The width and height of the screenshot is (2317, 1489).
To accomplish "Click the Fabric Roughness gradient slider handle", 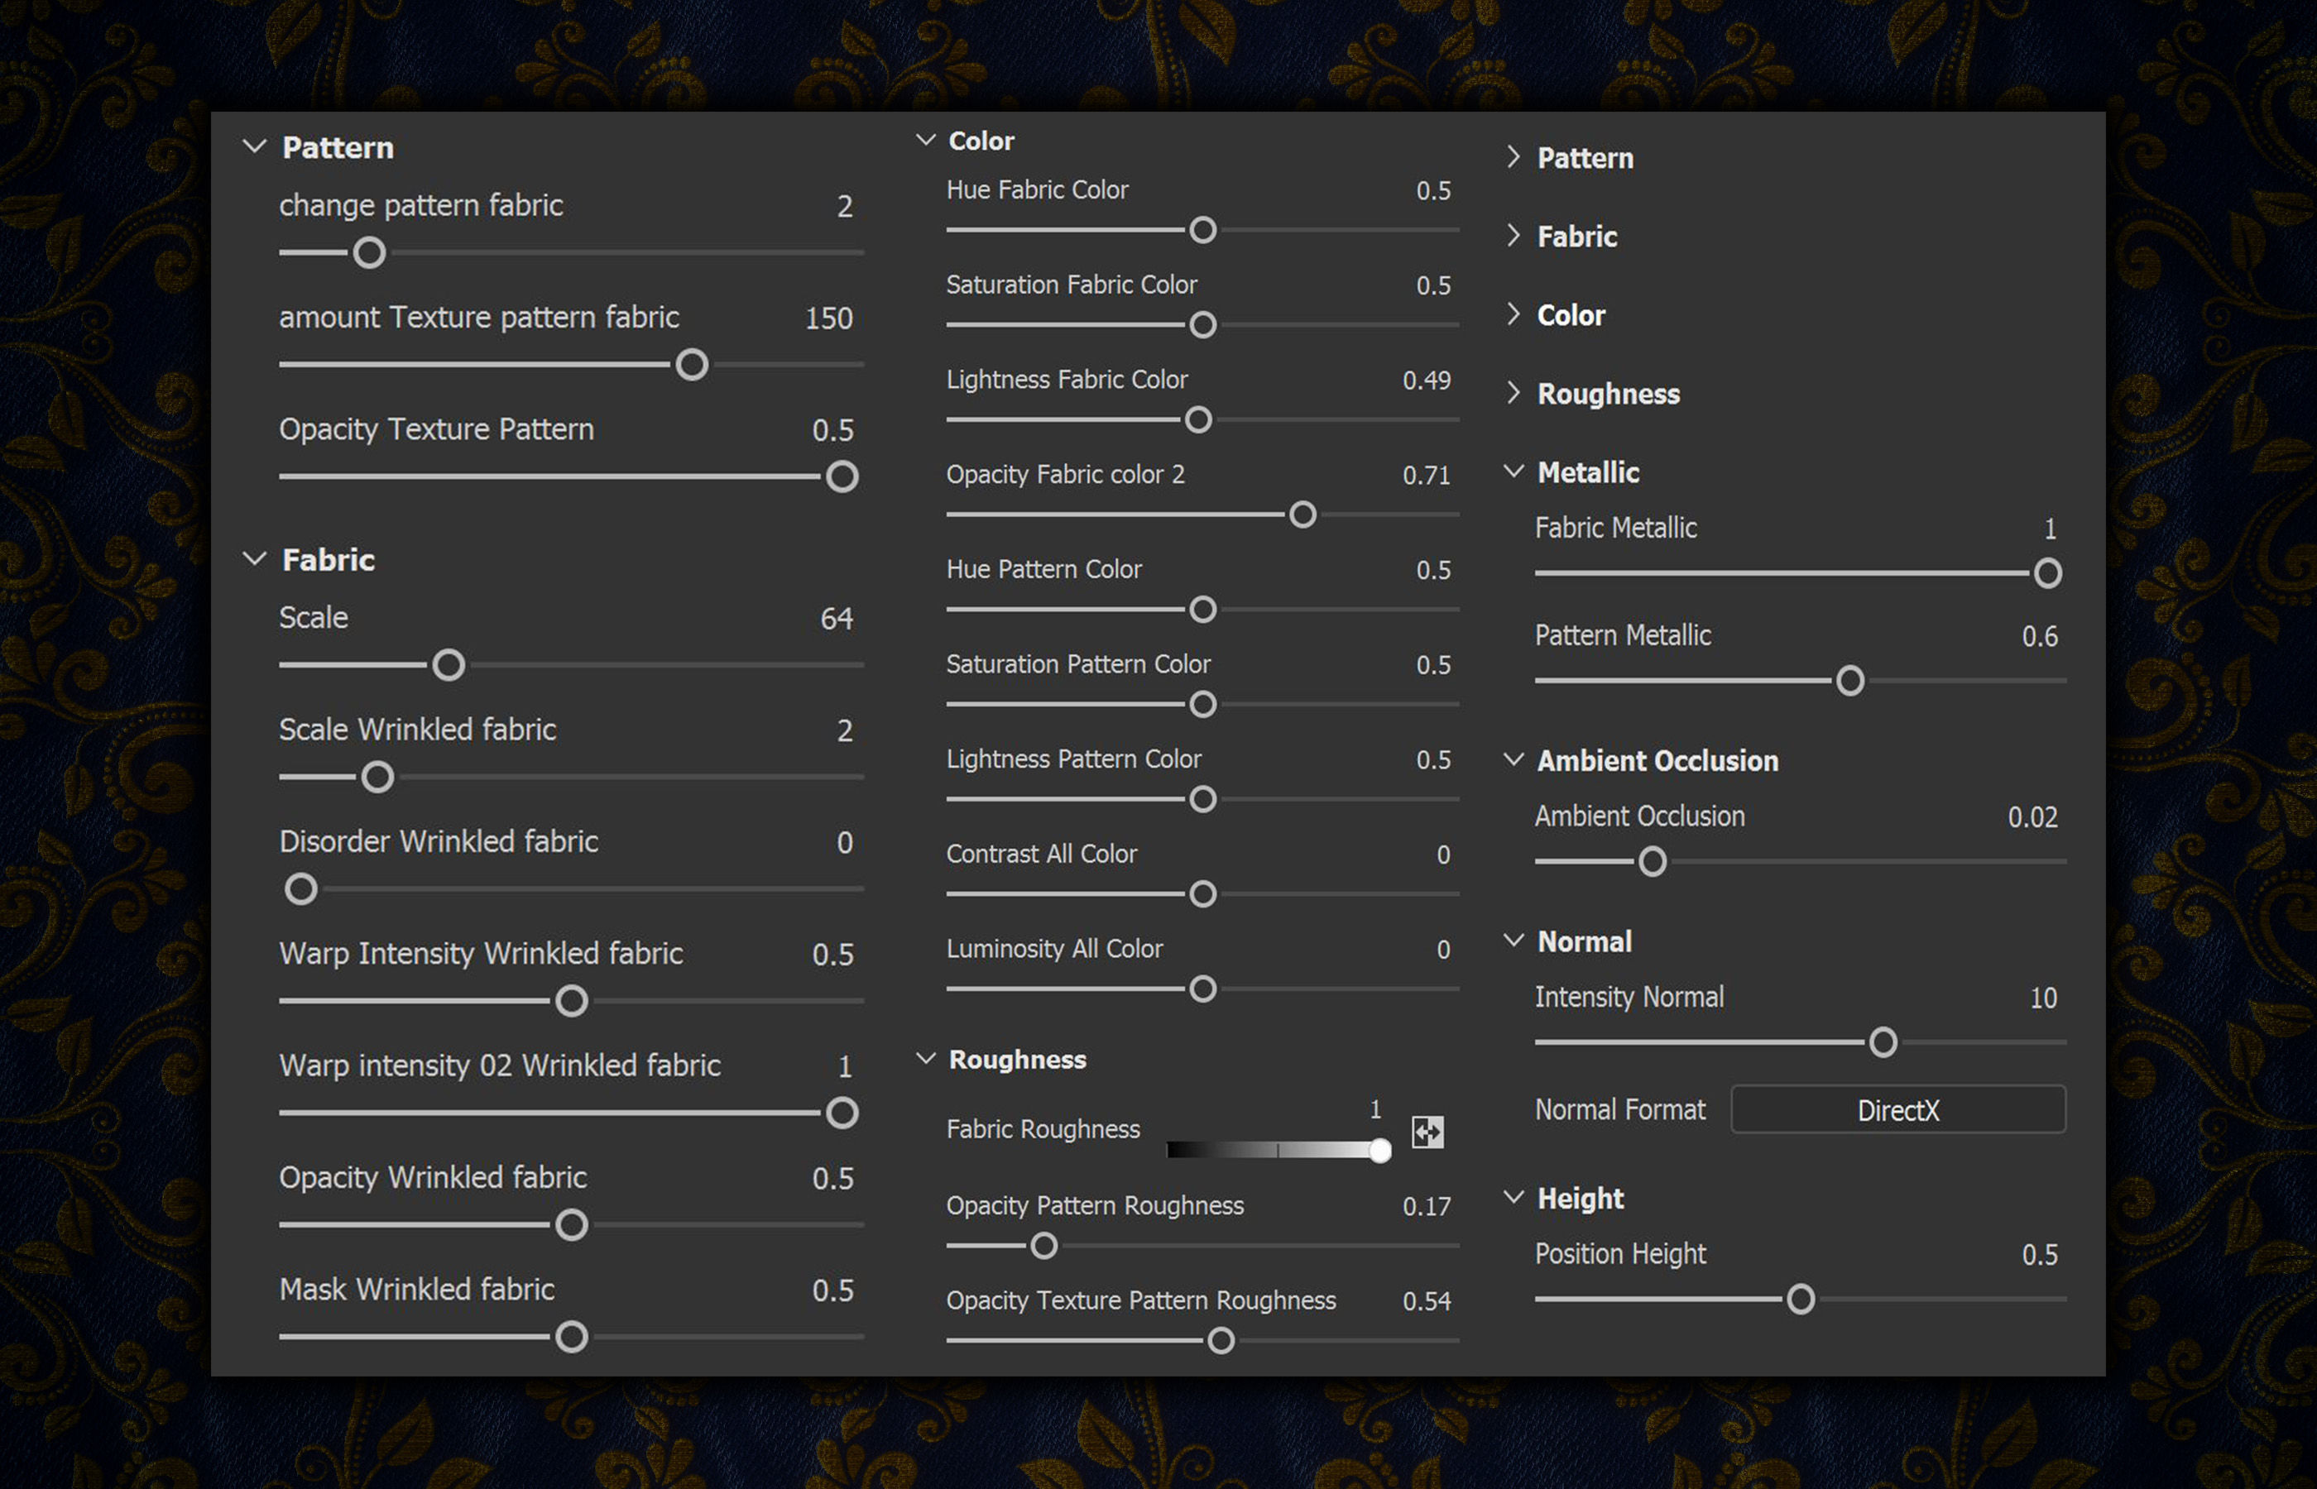I will pyautogui.click(x=1380, y=1150).
